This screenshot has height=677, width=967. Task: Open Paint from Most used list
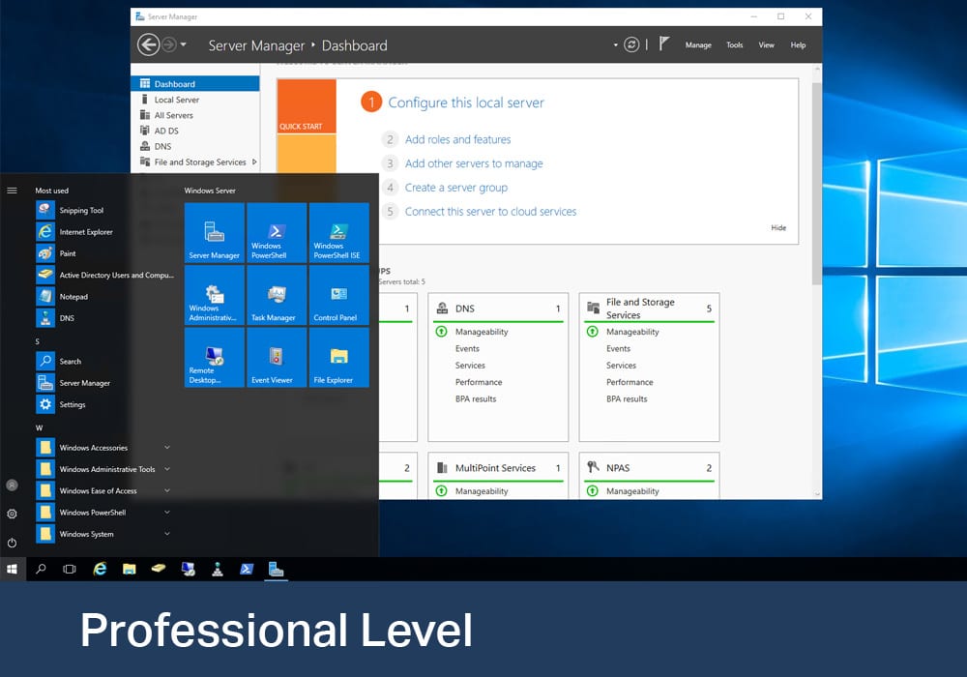click(104, 253)
